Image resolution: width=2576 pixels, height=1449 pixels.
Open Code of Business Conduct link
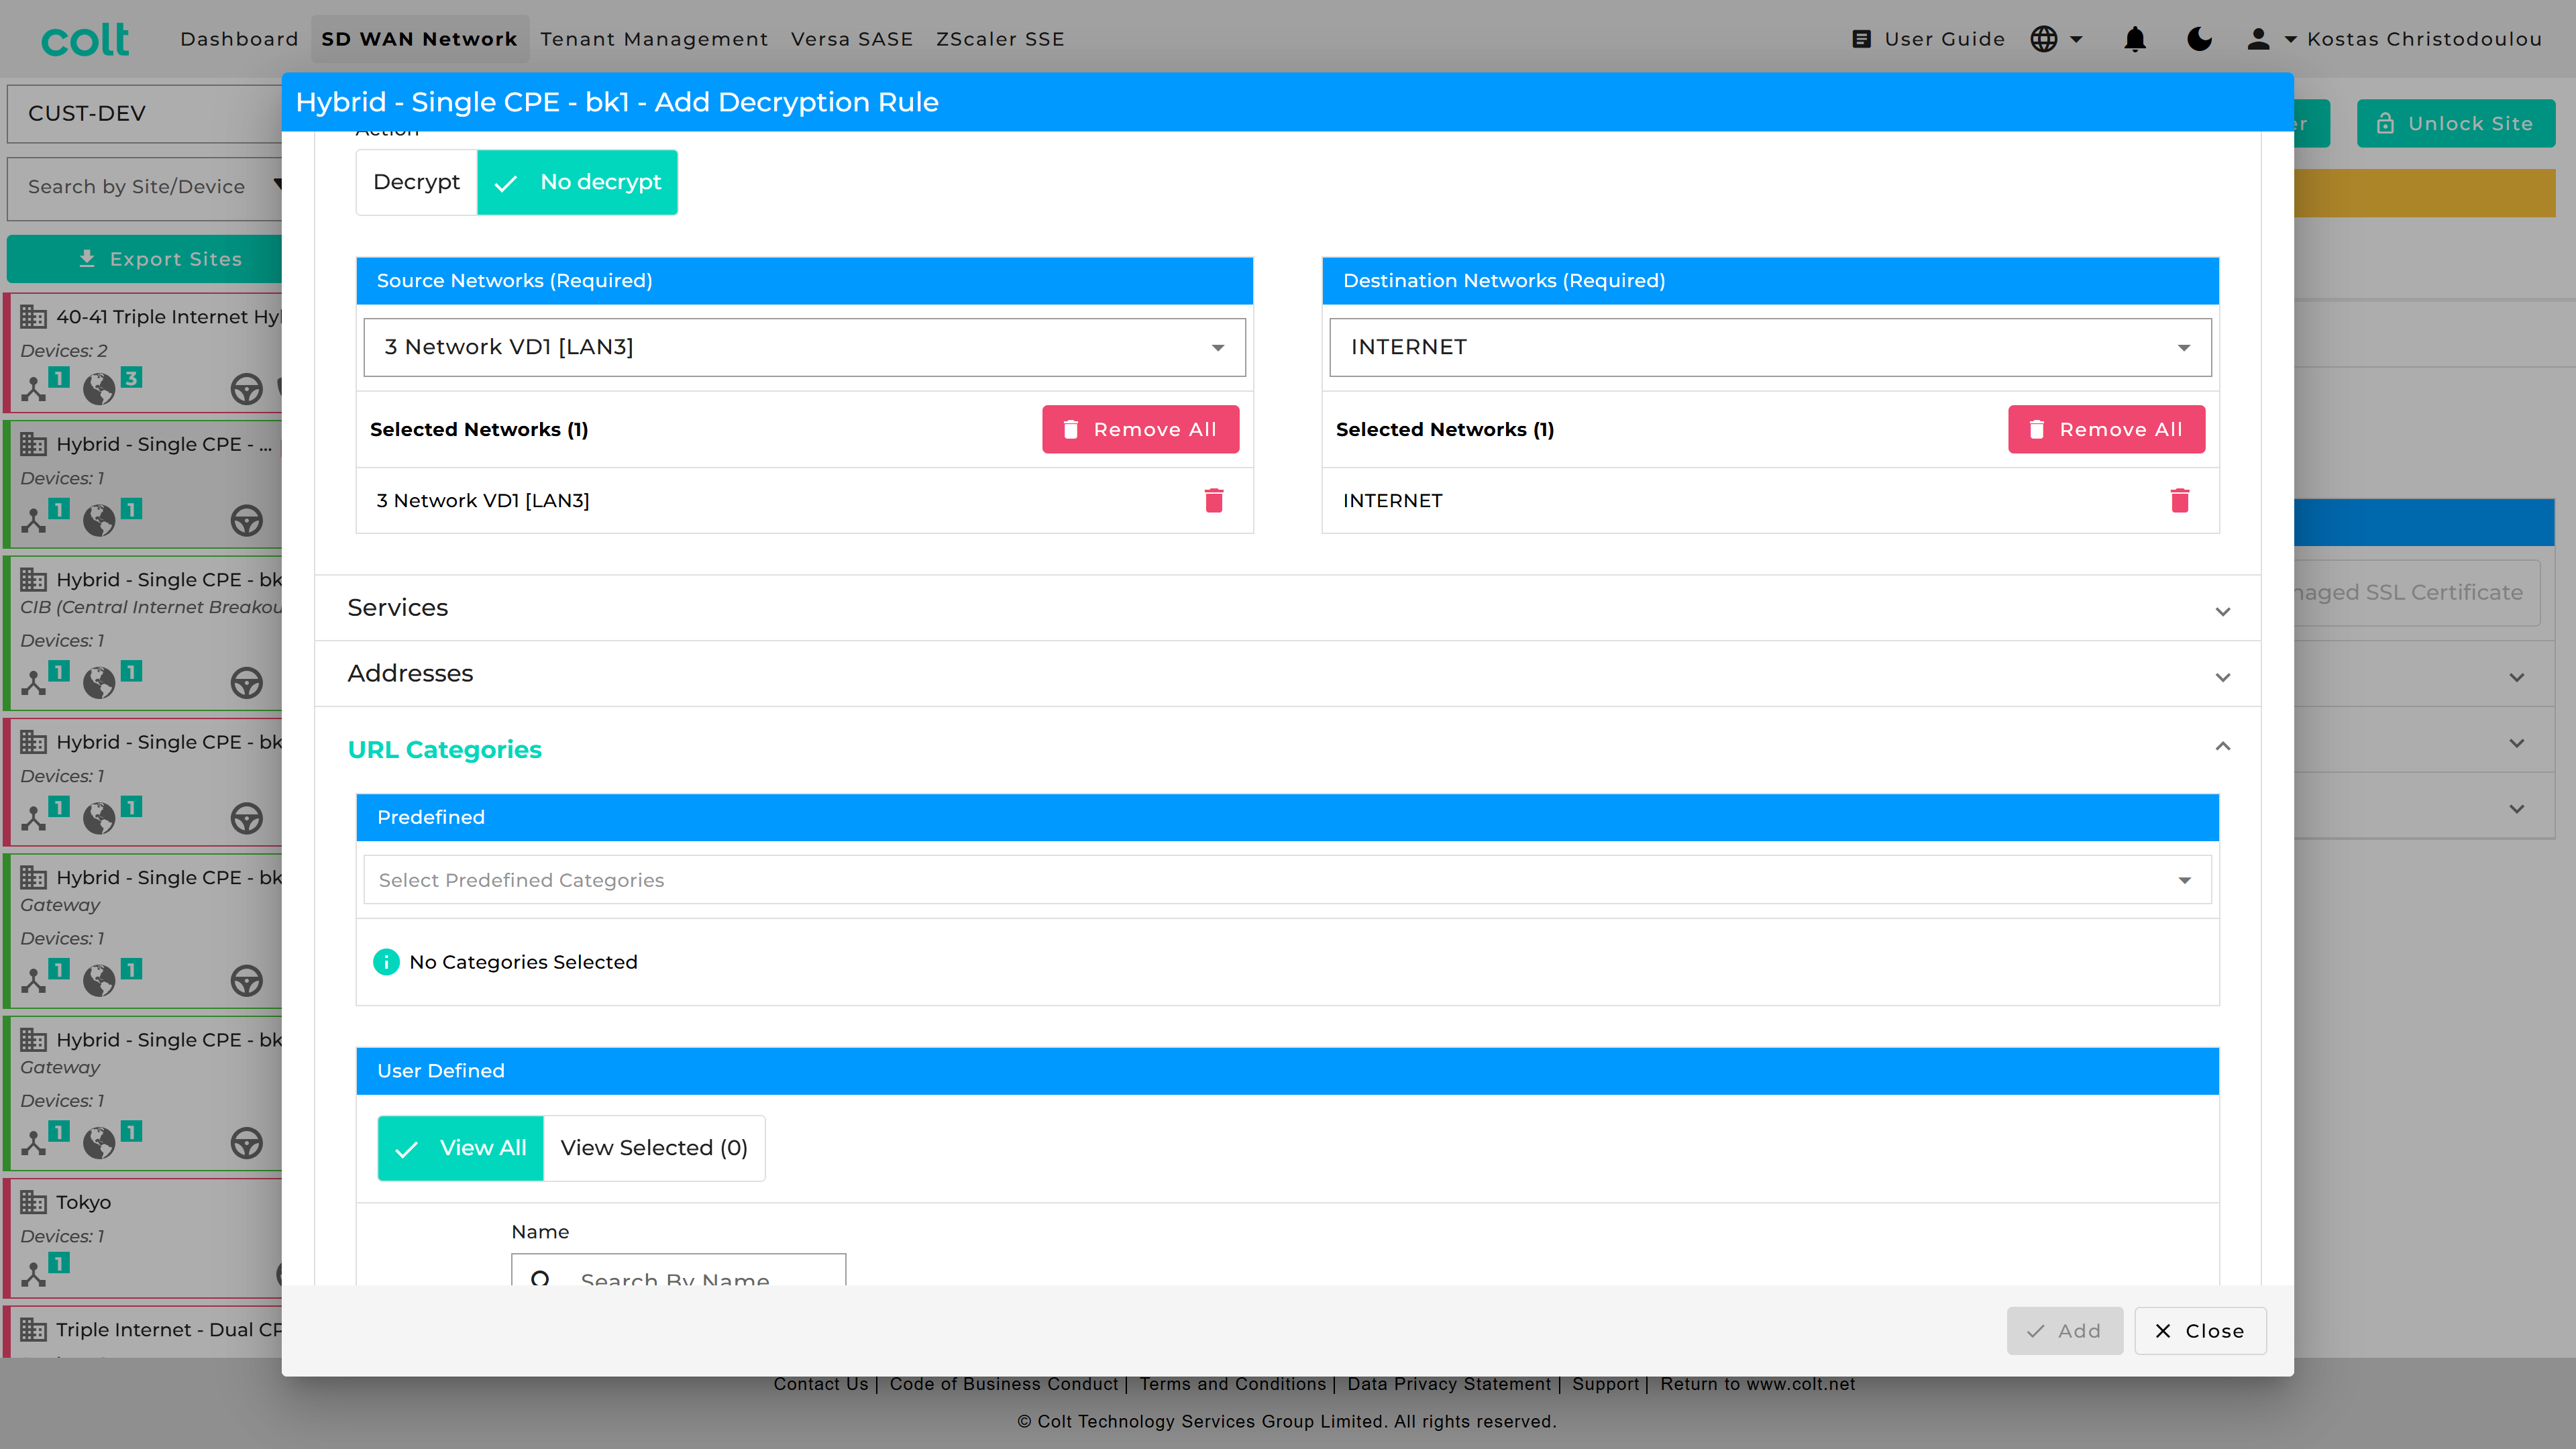1004,1384
